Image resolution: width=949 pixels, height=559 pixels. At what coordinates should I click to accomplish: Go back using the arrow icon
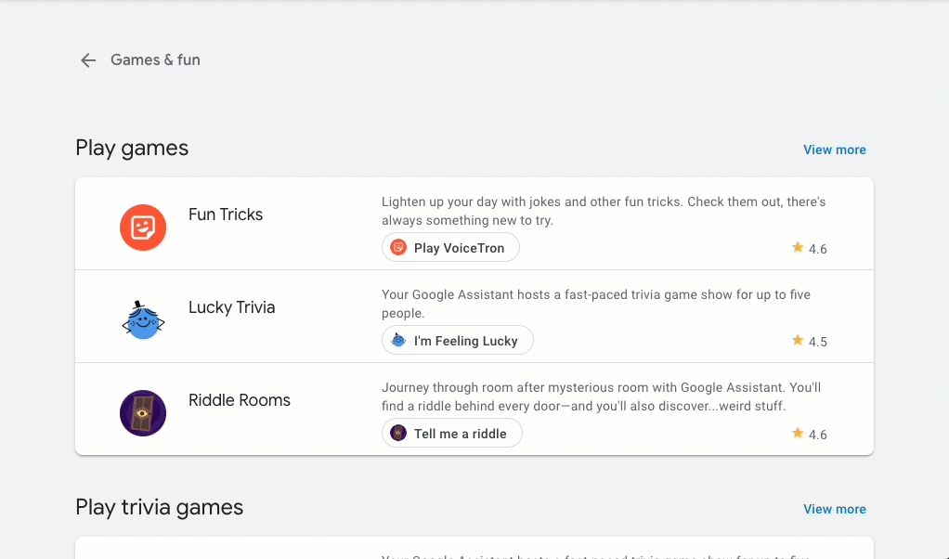88,59
